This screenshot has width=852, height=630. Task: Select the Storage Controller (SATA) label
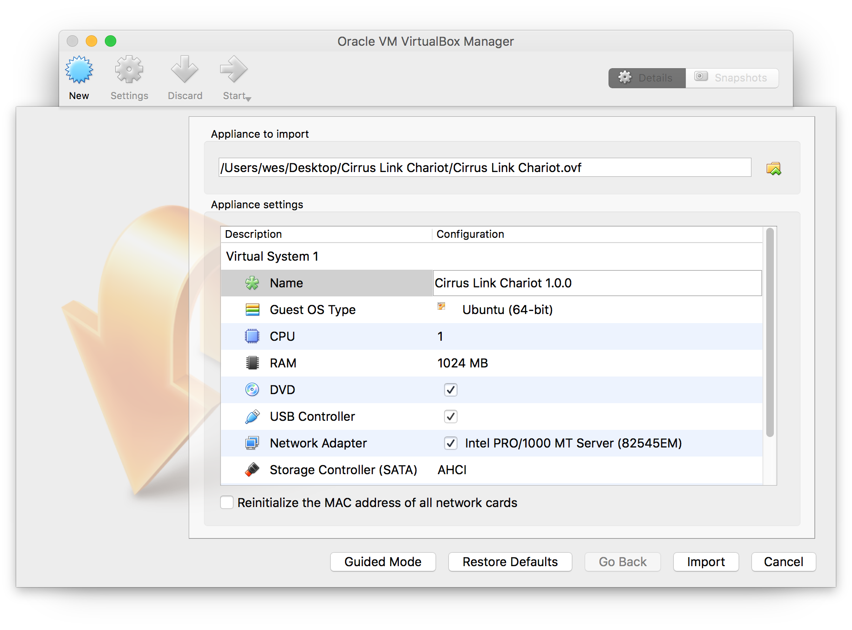click(344, 470)
